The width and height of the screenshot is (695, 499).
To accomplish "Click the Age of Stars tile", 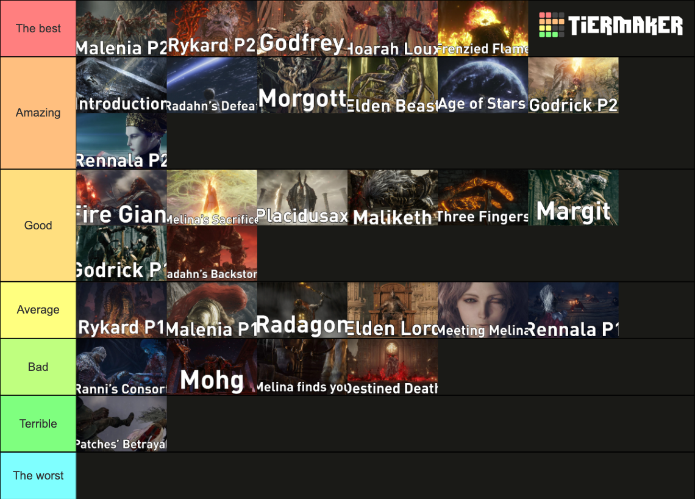I will click(x=483, y=85).
